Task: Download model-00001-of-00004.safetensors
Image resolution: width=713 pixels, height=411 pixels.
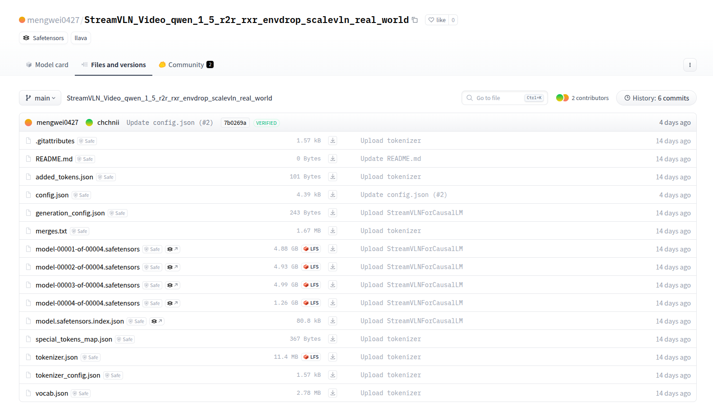Action: [x=333, y=249]
